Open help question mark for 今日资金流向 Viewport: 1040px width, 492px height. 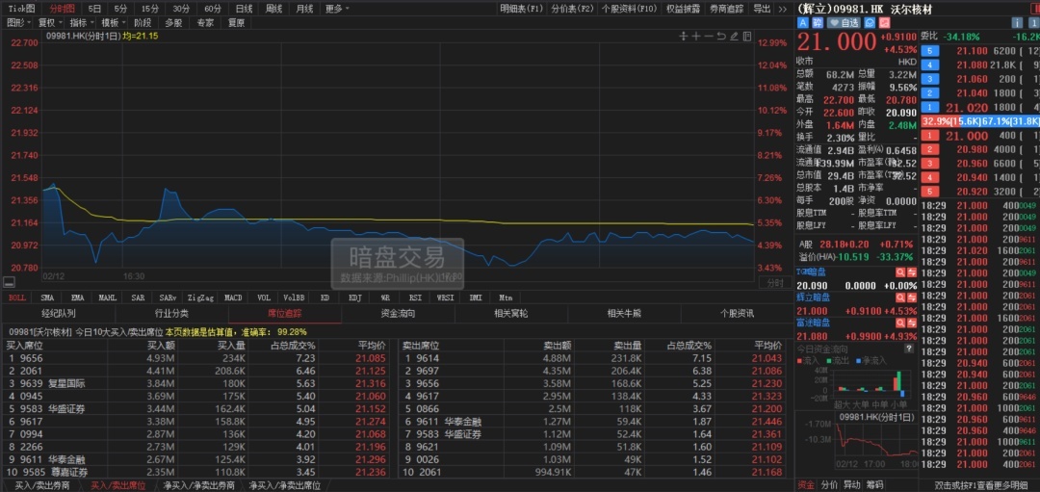(x=909, y=349)
